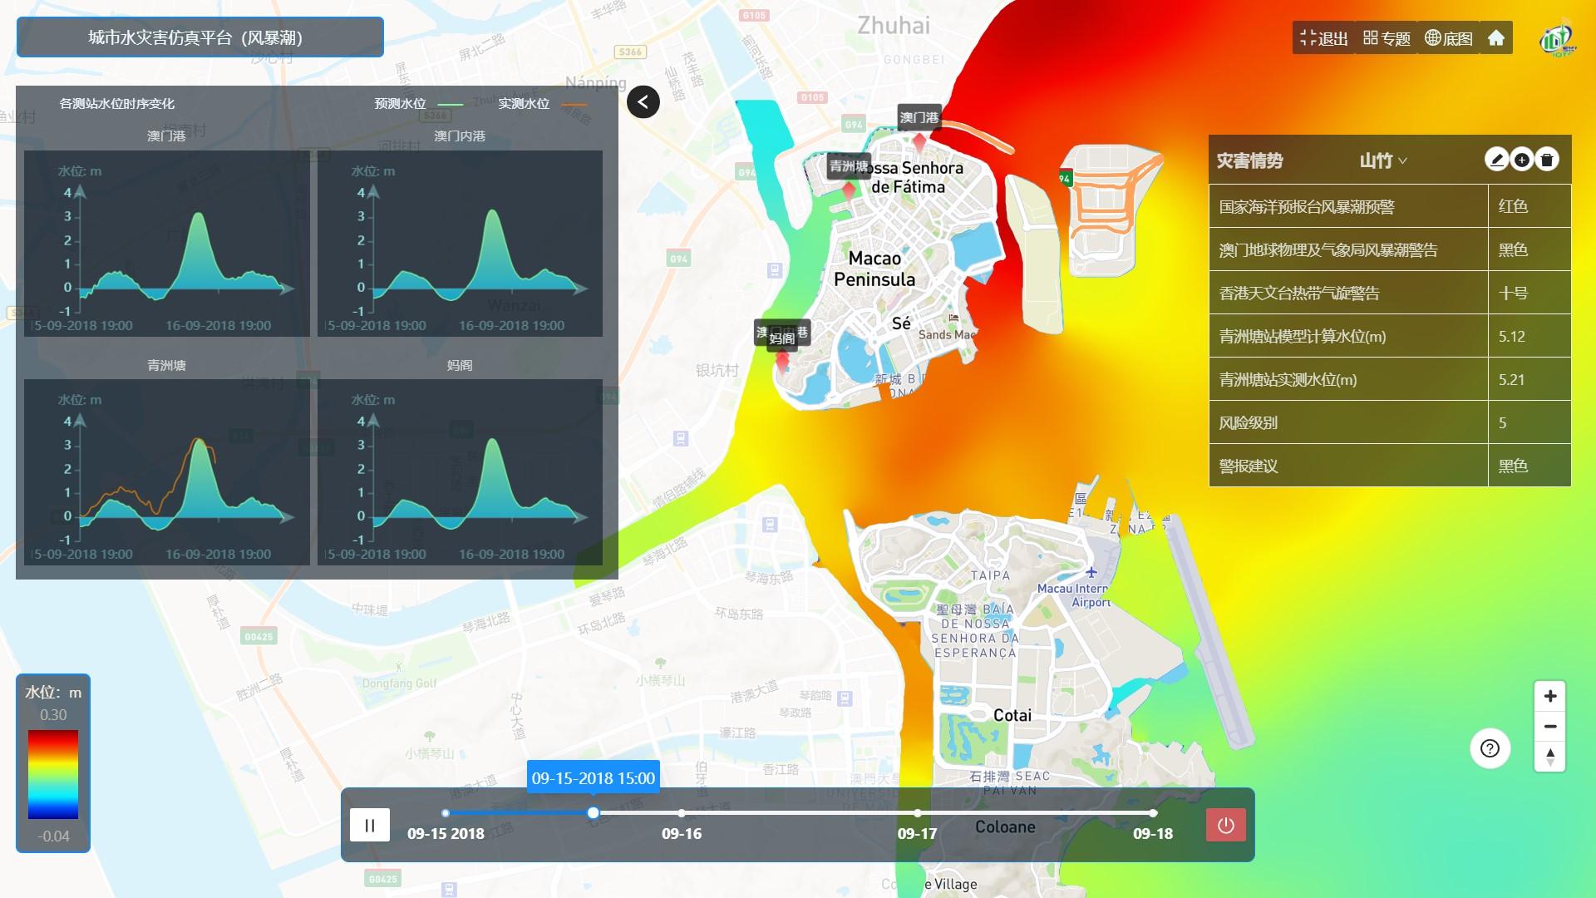Click the edit pencil icon in 灾害情势 panel
Viewport: 1596px width, 898px height.
[1497, 160]
